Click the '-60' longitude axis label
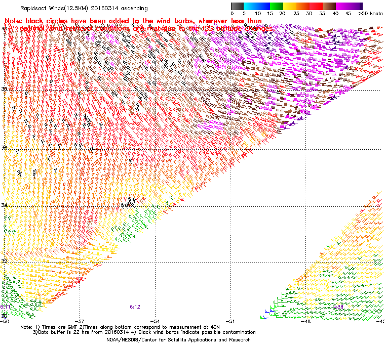The height and width of the screenshot is (348, 385). (5, 321)
